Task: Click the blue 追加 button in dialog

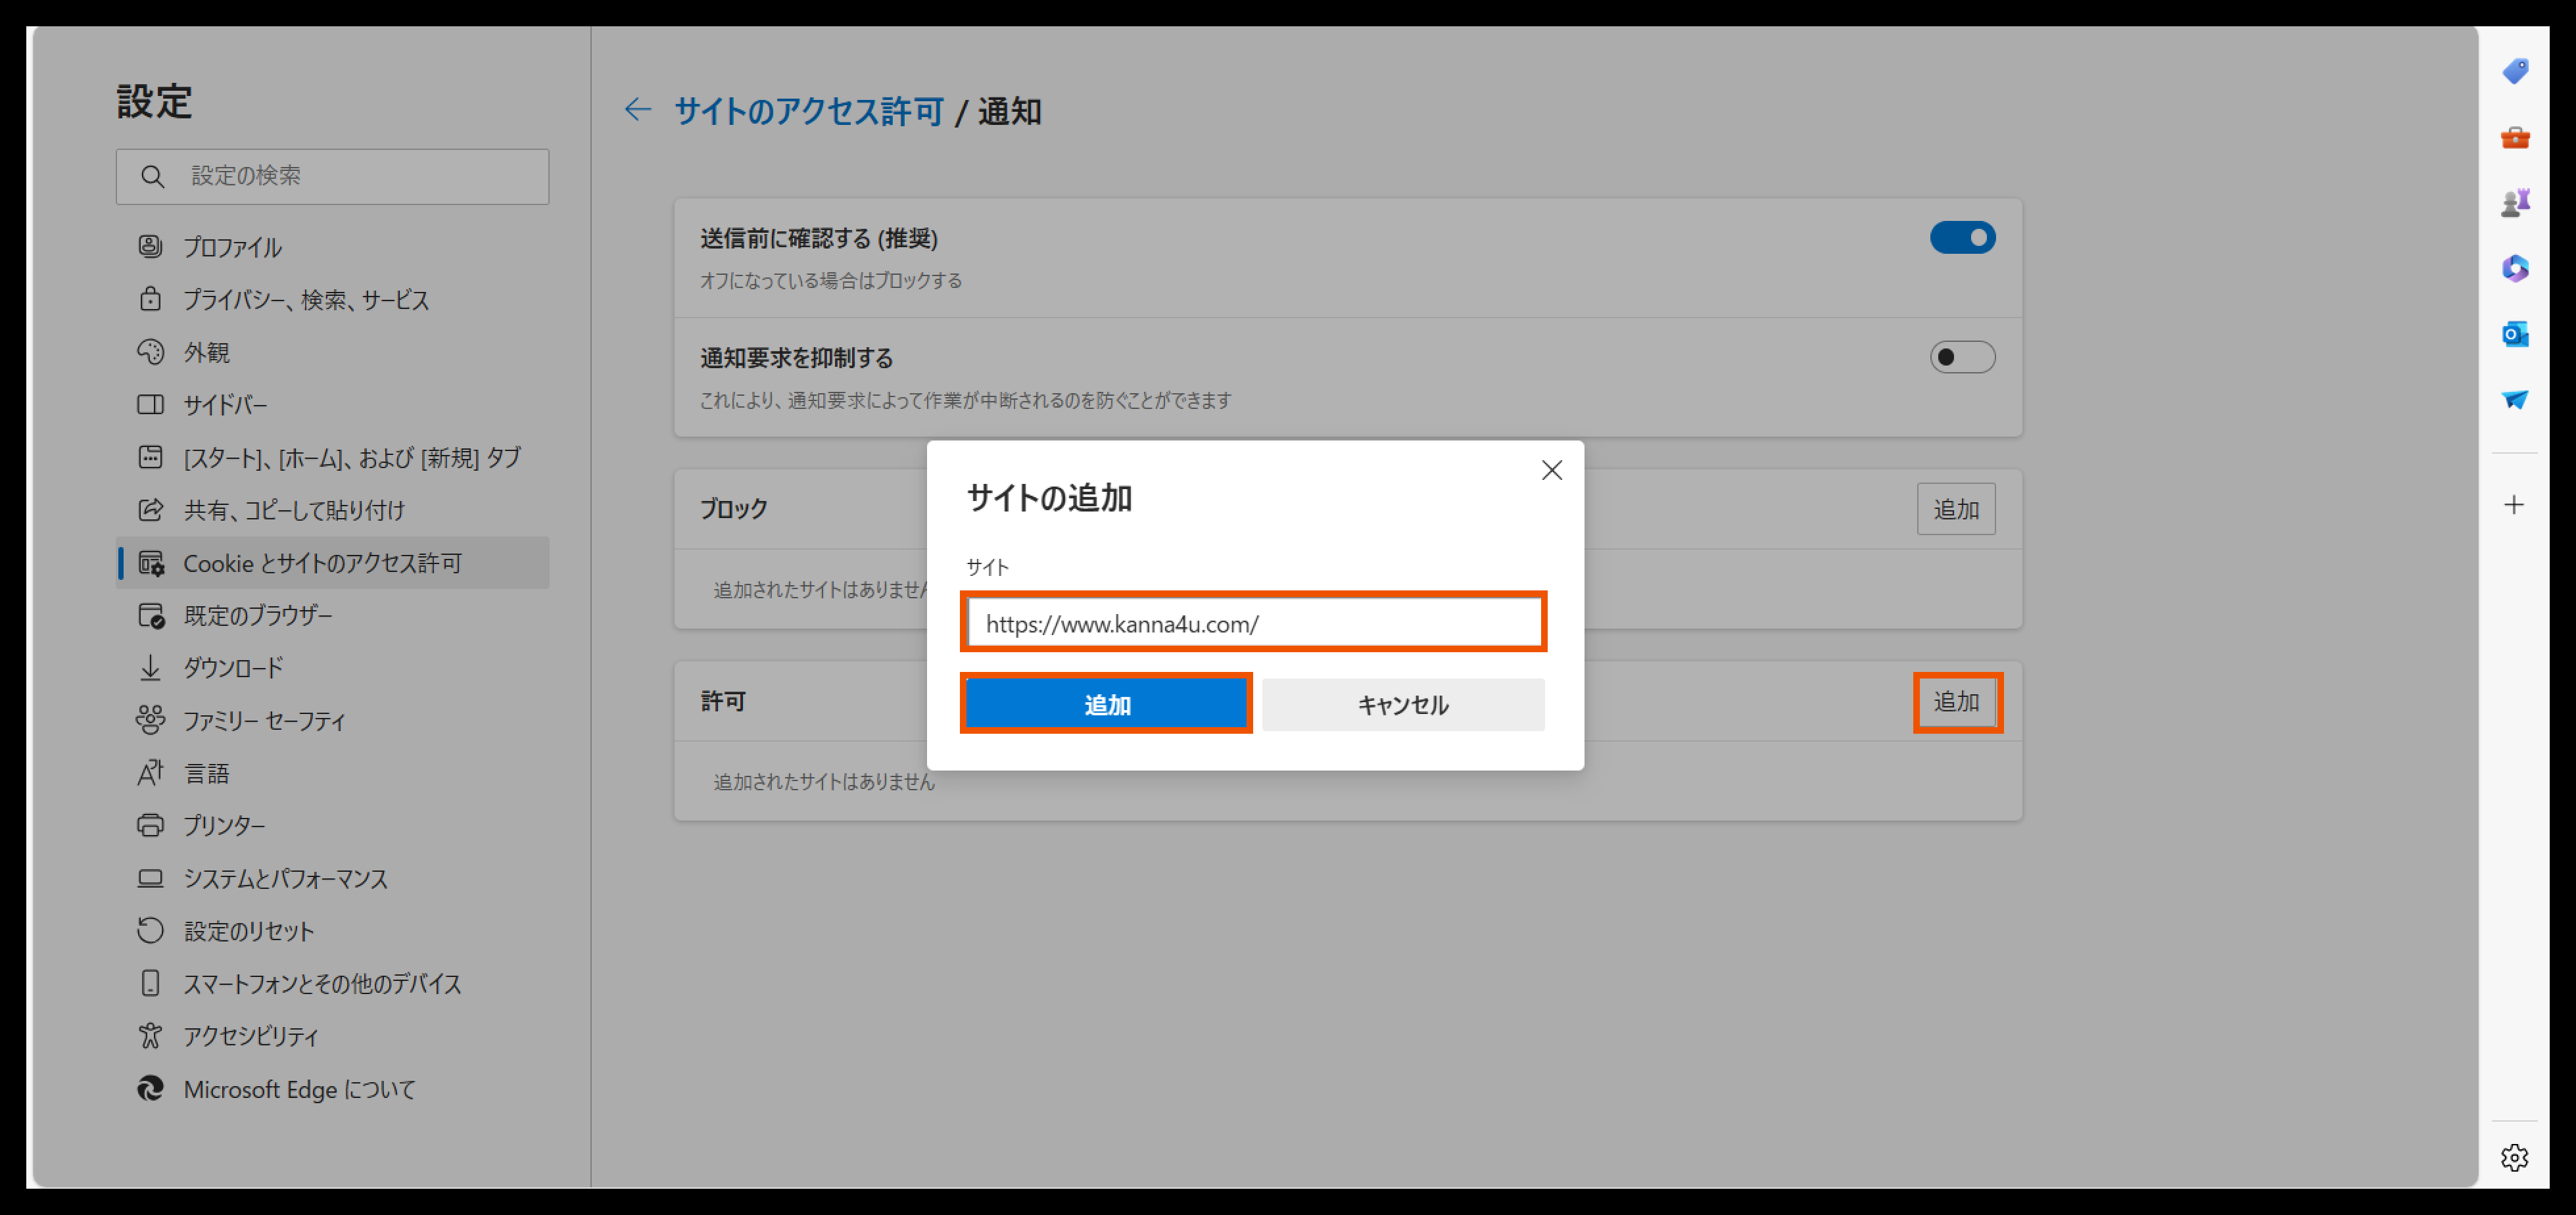Action: pos(1106,704)
